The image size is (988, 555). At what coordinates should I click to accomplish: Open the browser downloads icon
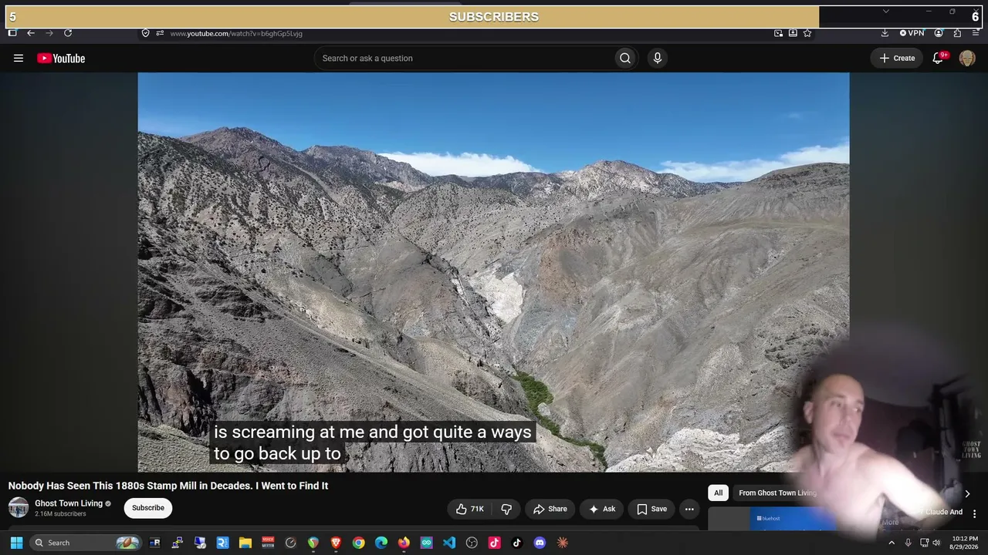pos(885,33)
